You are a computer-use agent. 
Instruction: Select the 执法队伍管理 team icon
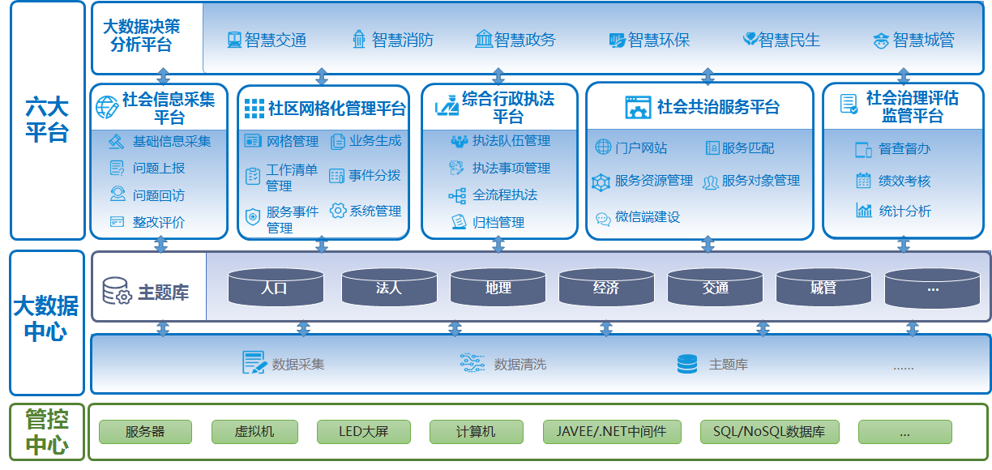point(459,141)
